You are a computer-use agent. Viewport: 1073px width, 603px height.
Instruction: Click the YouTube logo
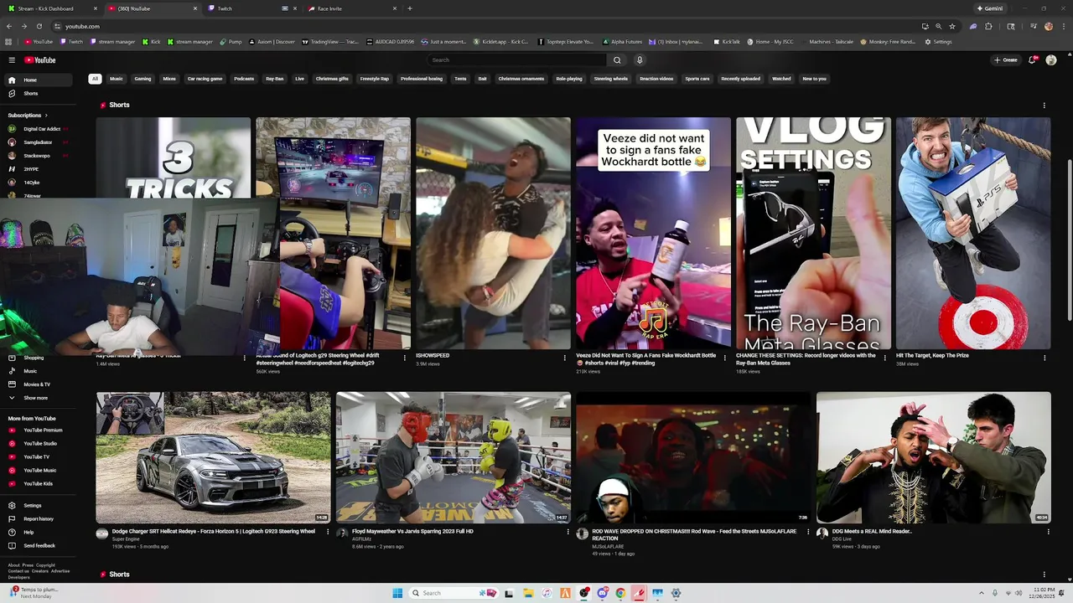39,60
